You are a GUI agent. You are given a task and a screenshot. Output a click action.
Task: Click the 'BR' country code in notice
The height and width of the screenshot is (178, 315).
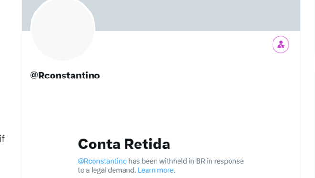point(200,161)
